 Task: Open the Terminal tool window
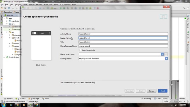8,99
